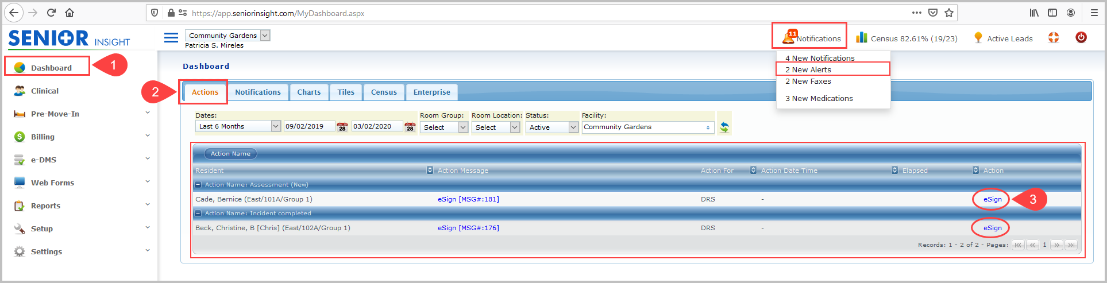Open message eSign [MSG#:176]
This screenshot has width=1107, height=283.
[x=468, y=228]
